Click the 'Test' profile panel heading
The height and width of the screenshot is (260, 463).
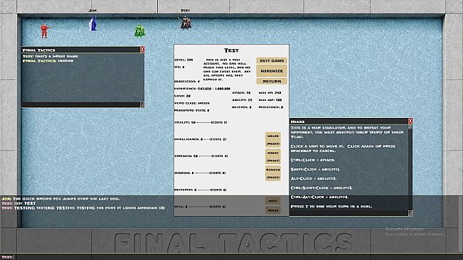pos(232,50)
